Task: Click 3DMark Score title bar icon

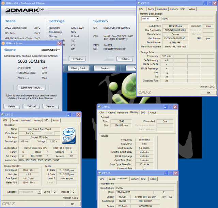Action: [x=3, y=43]
